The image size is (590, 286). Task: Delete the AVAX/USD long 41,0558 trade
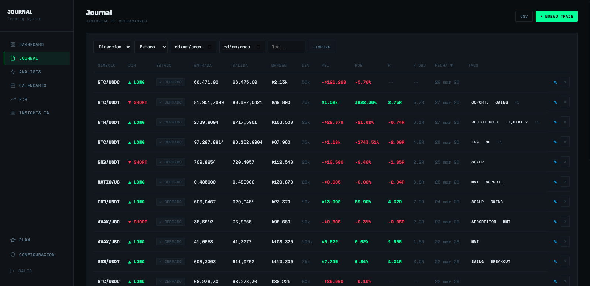pyautogui.click(x=565, y=241)
